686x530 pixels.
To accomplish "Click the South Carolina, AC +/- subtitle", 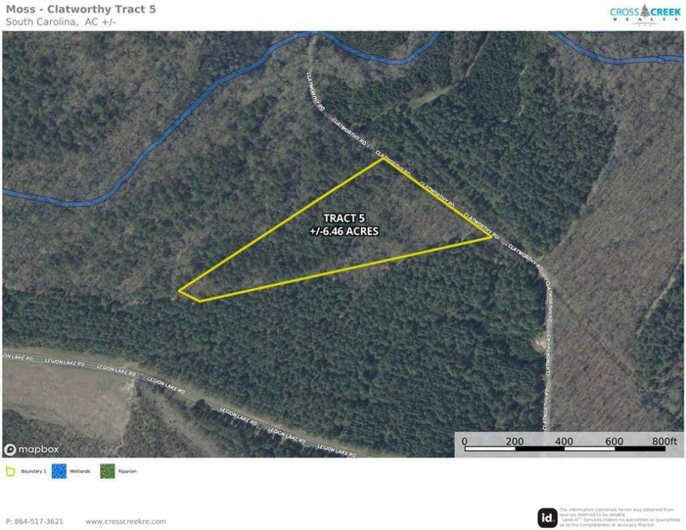I will [61, 22].
